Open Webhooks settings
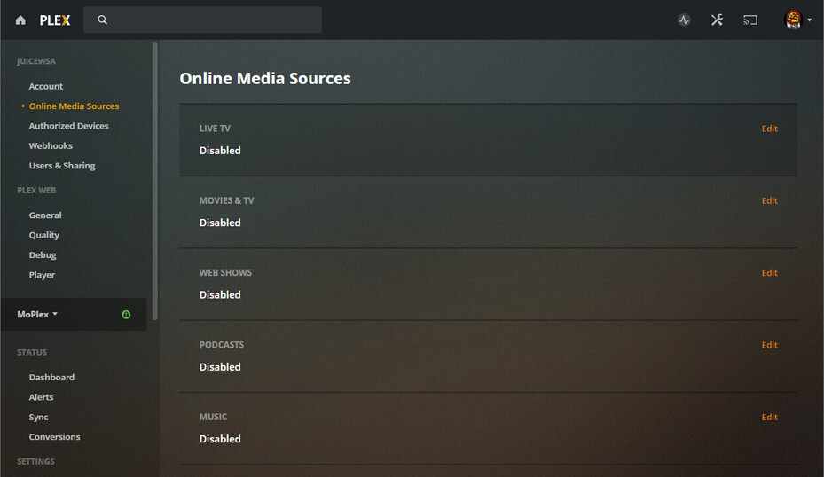The image size is (824, 477). (51, 146)
